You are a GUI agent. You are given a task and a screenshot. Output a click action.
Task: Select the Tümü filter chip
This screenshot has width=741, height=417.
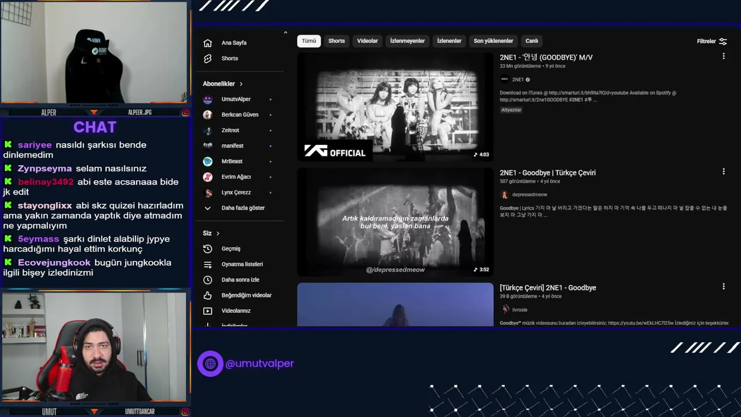point(309,41)
